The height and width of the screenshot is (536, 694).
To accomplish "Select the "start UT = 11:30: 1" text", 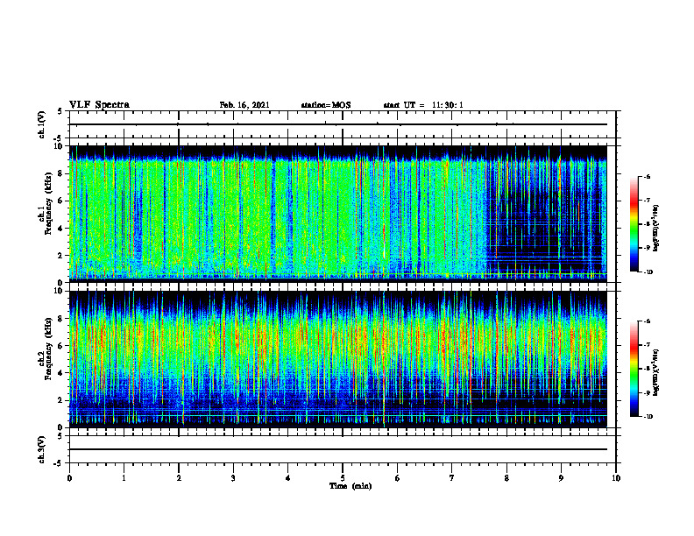I will pyautogui.click(x=423, y=105).
